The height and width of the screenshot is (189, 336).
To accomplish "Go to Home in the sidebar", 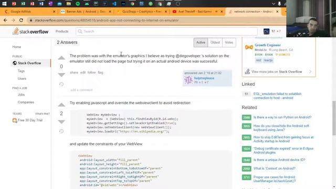I will tap(17, 47).
